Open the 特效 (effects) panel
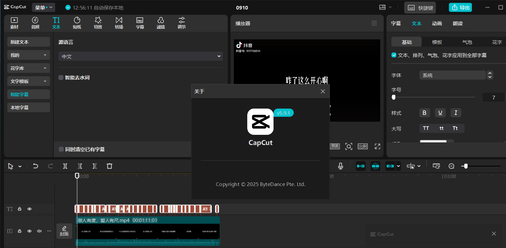The width and height of the screenshot is (506, 248). pyautogui.click(x=98, y=23)
